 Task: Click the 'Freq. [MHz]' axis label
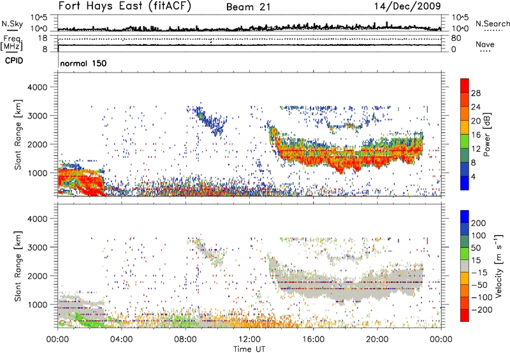(12, 43)
